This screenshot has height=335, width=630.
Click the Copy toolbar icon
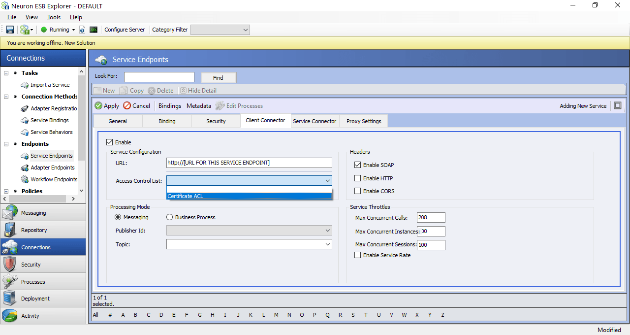pos(124,91)
